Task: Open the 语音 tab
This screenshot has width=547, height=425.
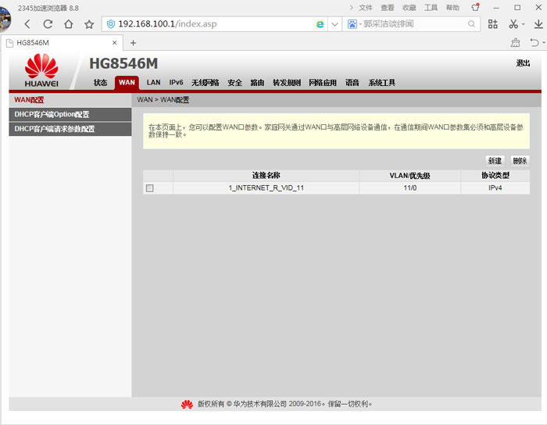Action: (352, 83)
